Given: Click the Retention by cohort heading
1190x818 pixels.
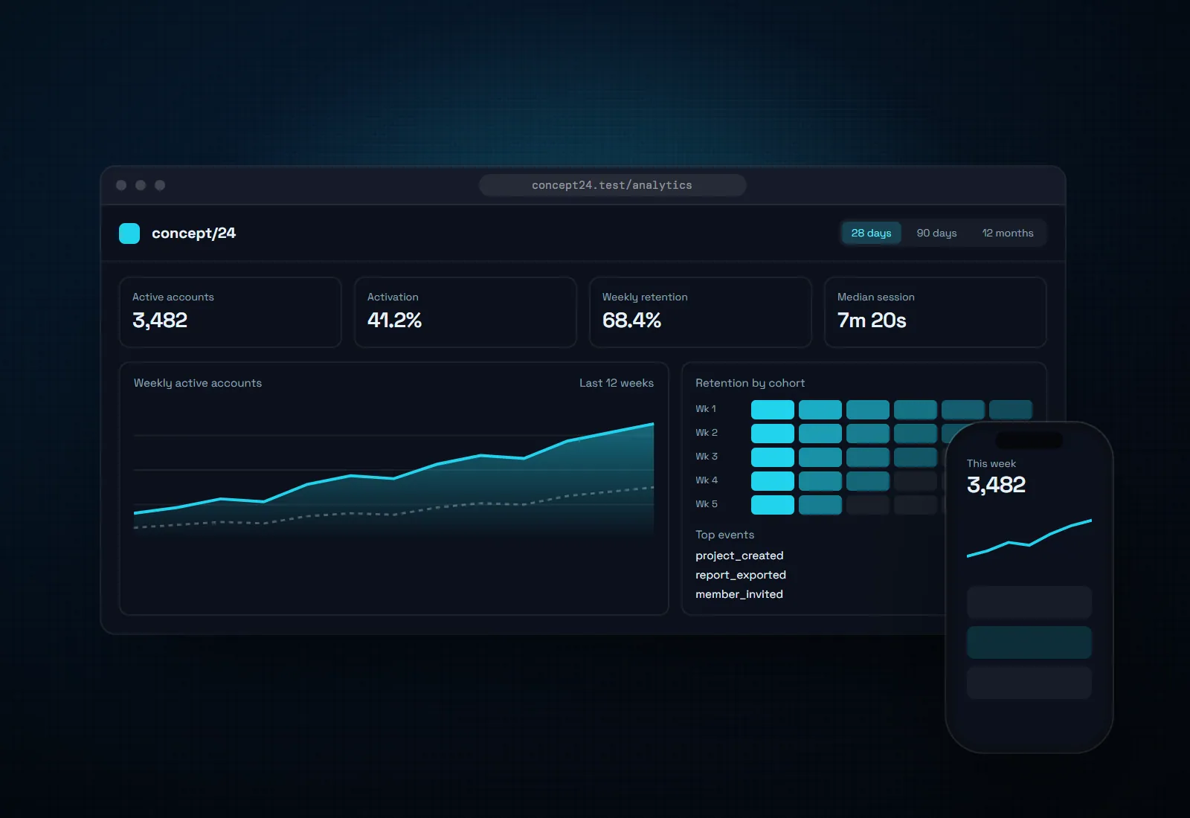Looking at the screenshot, I should click(750, 383).
